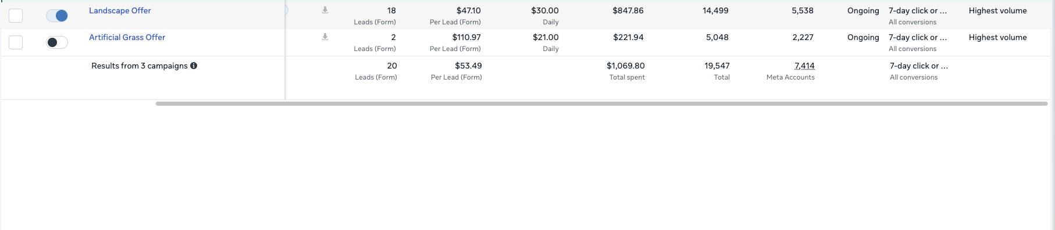Viewport: 1055px width, 230px height.
Task: Click the export icon in Landscape Offer row
Action: tap(325, 10)
